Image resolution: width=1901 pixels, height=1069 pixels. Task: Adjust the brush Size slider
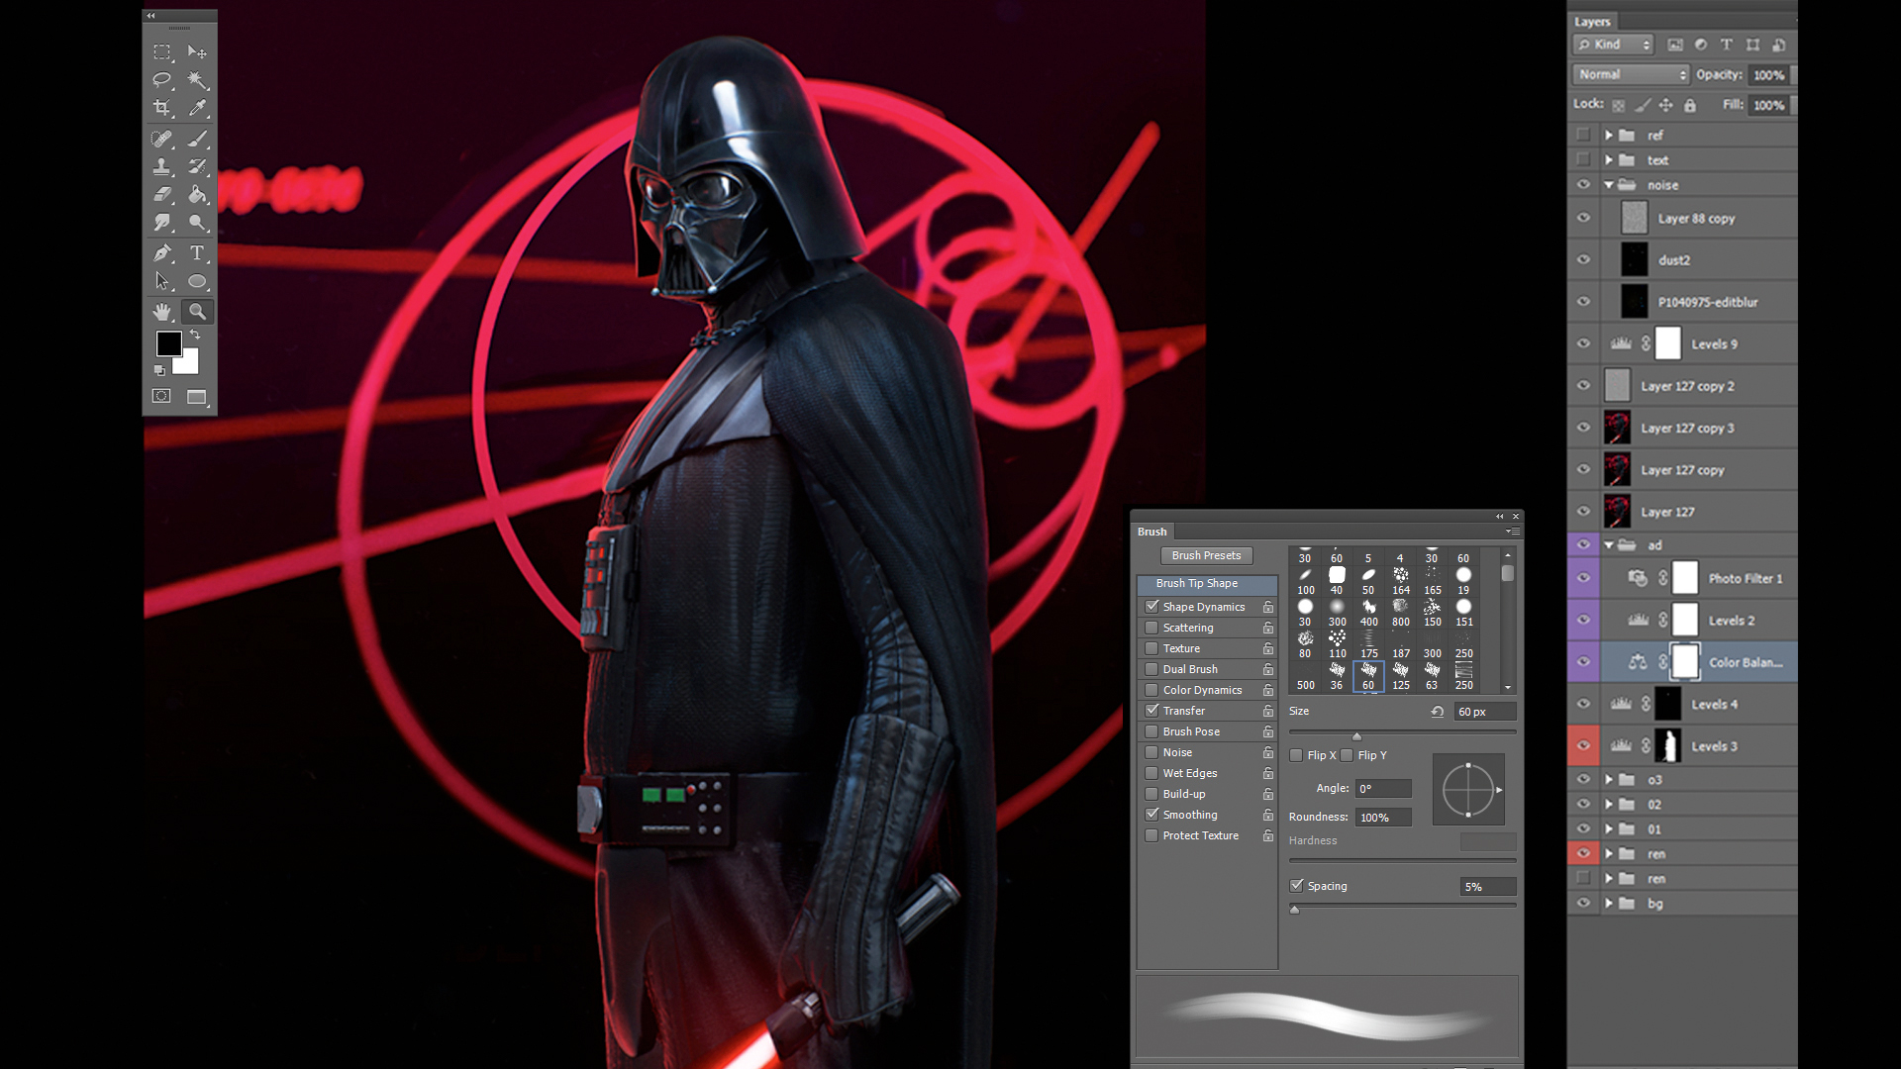tap(1356, 734)
